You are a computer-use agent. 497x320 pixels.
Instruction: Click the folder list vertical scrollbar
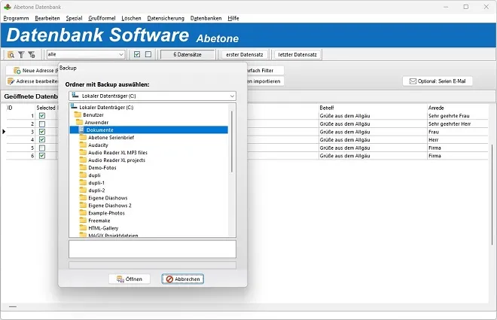click(x=232, y=142)
